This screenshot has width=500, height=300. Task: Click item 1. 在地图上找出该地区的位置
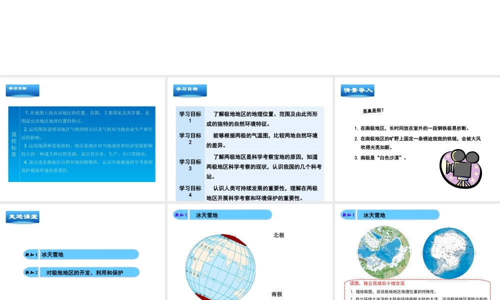(85, 116)
